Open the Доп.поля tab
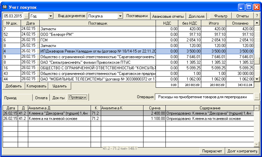This screenshot has height=157, width=262. click(196, 16)
